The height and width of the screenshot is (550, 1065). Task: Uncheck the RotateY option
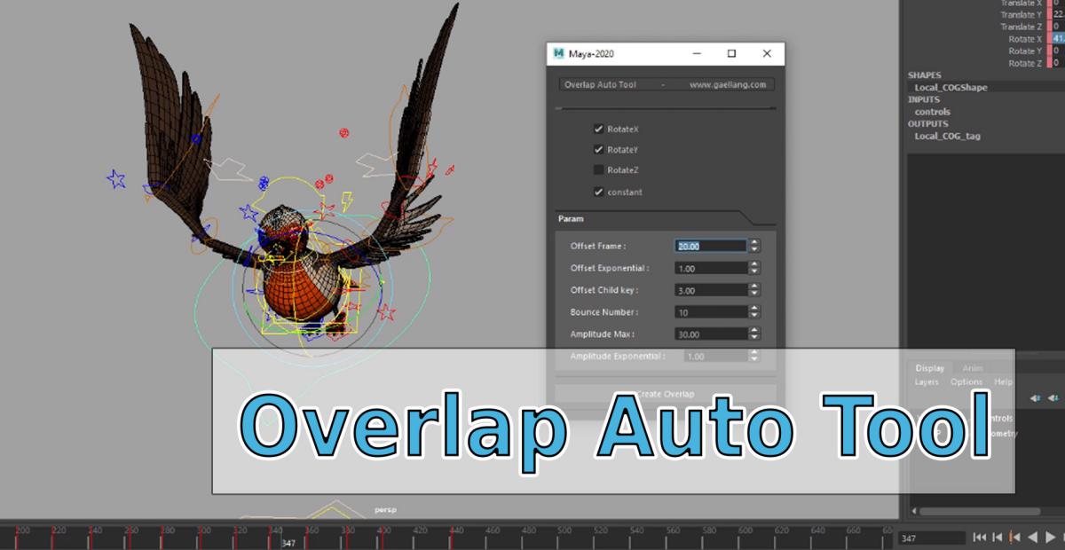point(599,150)
